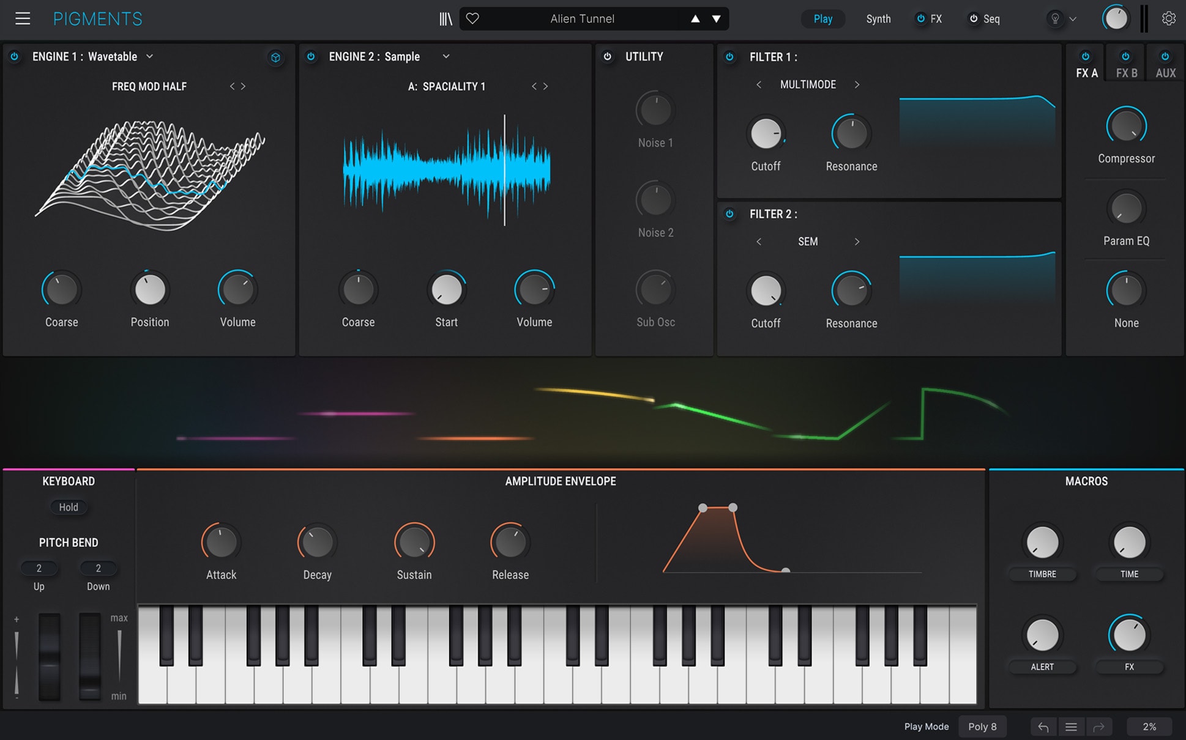The width and height of the screenshot is (1186, 740).
Task: Click the Engine 1 wavetable 3D display
Action: tap(150, 176)
